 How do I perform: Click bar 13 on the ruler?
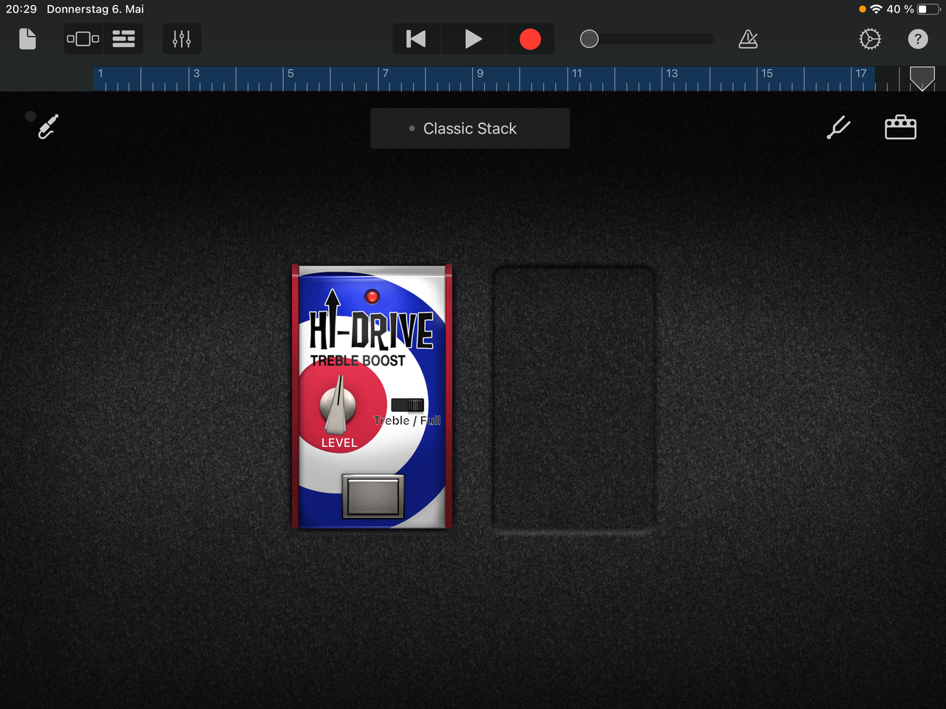(671, 74)
